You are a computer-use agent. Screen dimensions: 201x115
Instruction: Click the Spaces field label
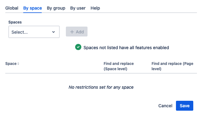(15, 22)
